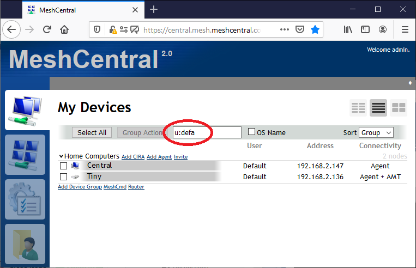Save the page to Pocket
This screenshot has height=268, width=416.
[x=300, y=29]
